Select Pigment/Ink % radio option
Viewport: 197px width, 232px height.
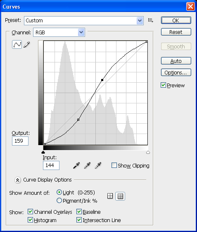(x=59, y=201)
